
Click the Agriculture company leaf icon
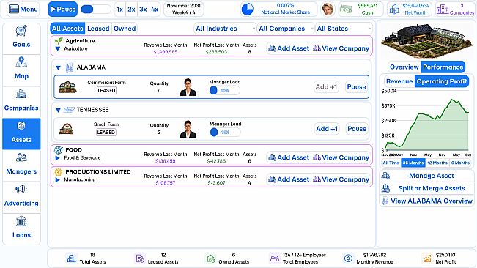pos(59,41)
